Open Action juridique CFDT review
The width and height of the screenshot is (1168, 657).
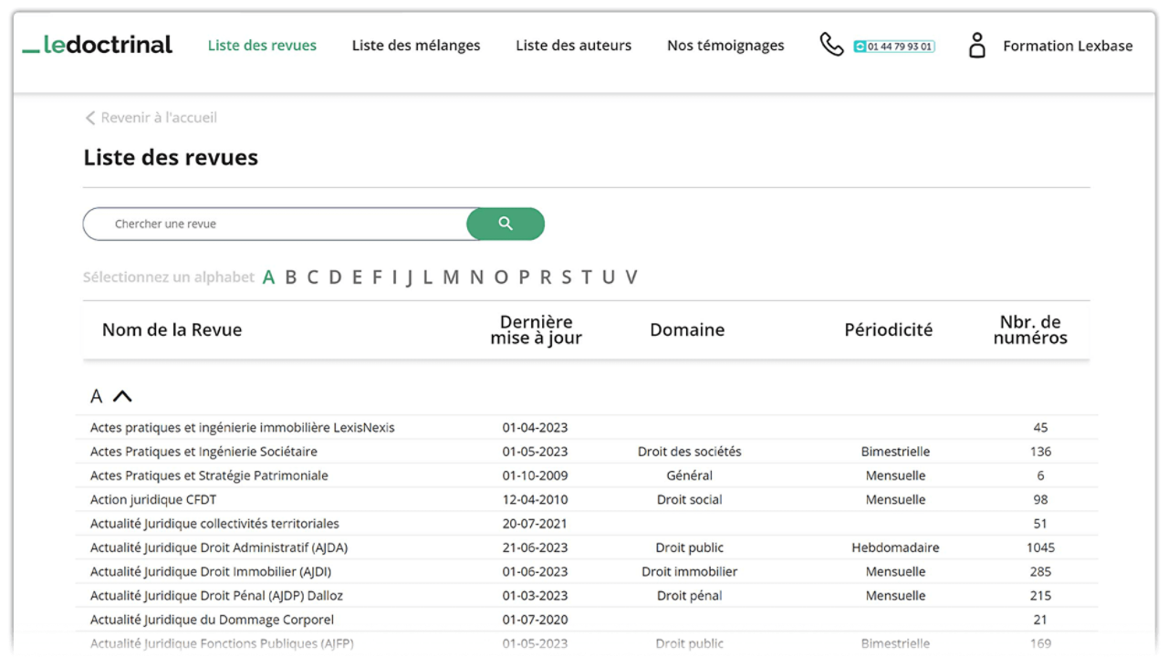153,499
